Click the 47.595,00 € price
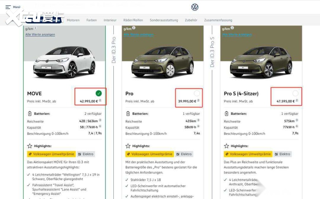The height and width of the screenshot is (199, 320). pos(285,101)
